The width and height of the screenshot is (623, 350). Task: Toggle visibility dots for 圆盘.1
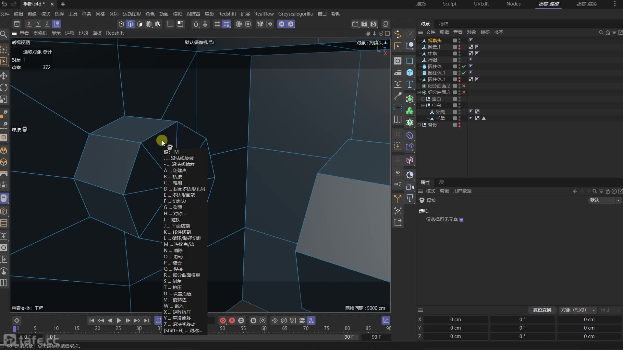pos(459,47)
